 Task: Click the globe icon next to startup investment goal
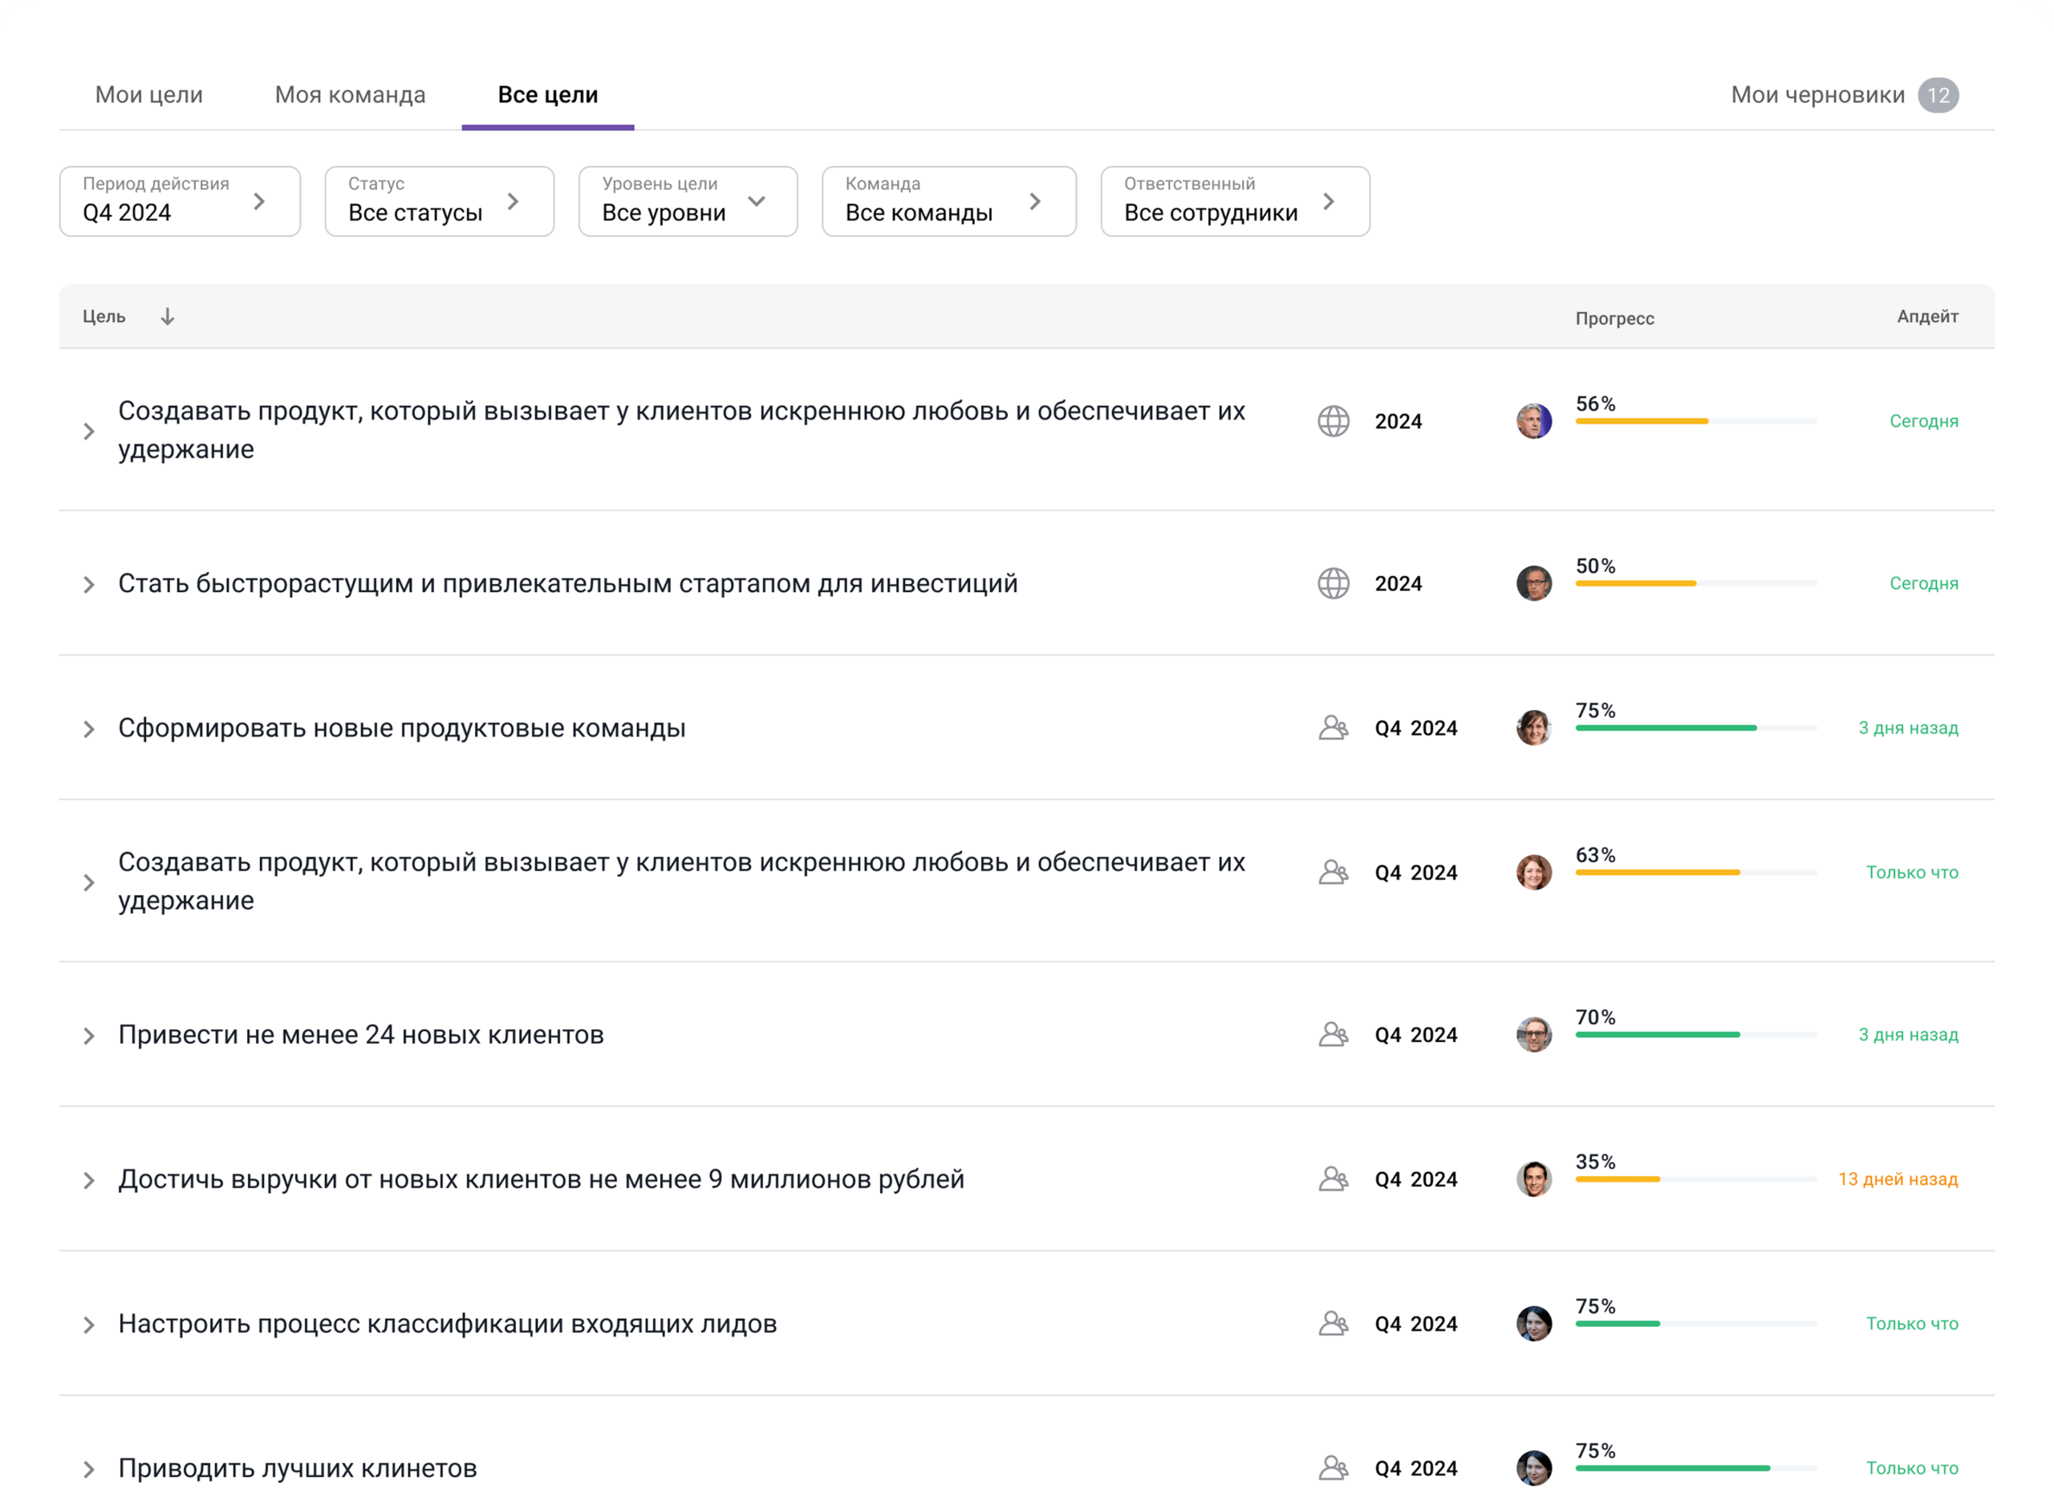1333,583
